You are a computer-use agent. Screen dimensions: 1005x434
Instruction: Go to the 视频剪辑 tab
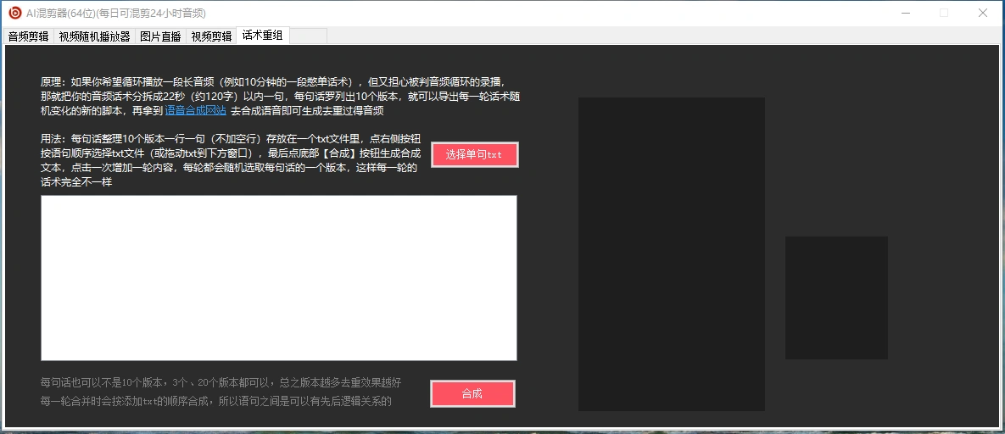click(211, 36)
